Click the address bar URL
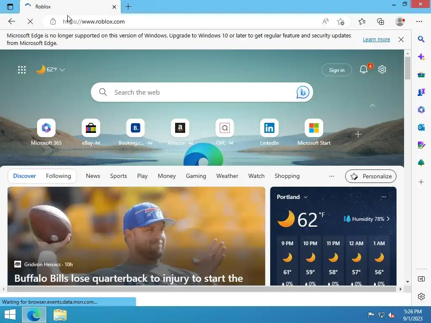Image resolution: width=431 pixels, height=323 pixels. 94,21
